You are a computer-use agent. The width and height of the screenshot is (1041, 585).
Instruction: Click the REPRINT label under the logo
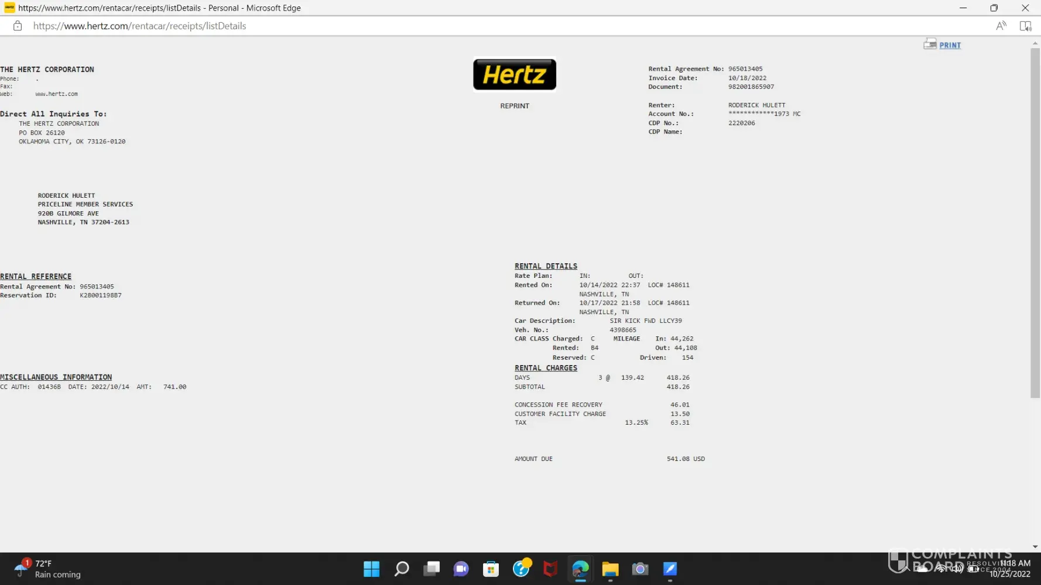(x=515, y=106)
